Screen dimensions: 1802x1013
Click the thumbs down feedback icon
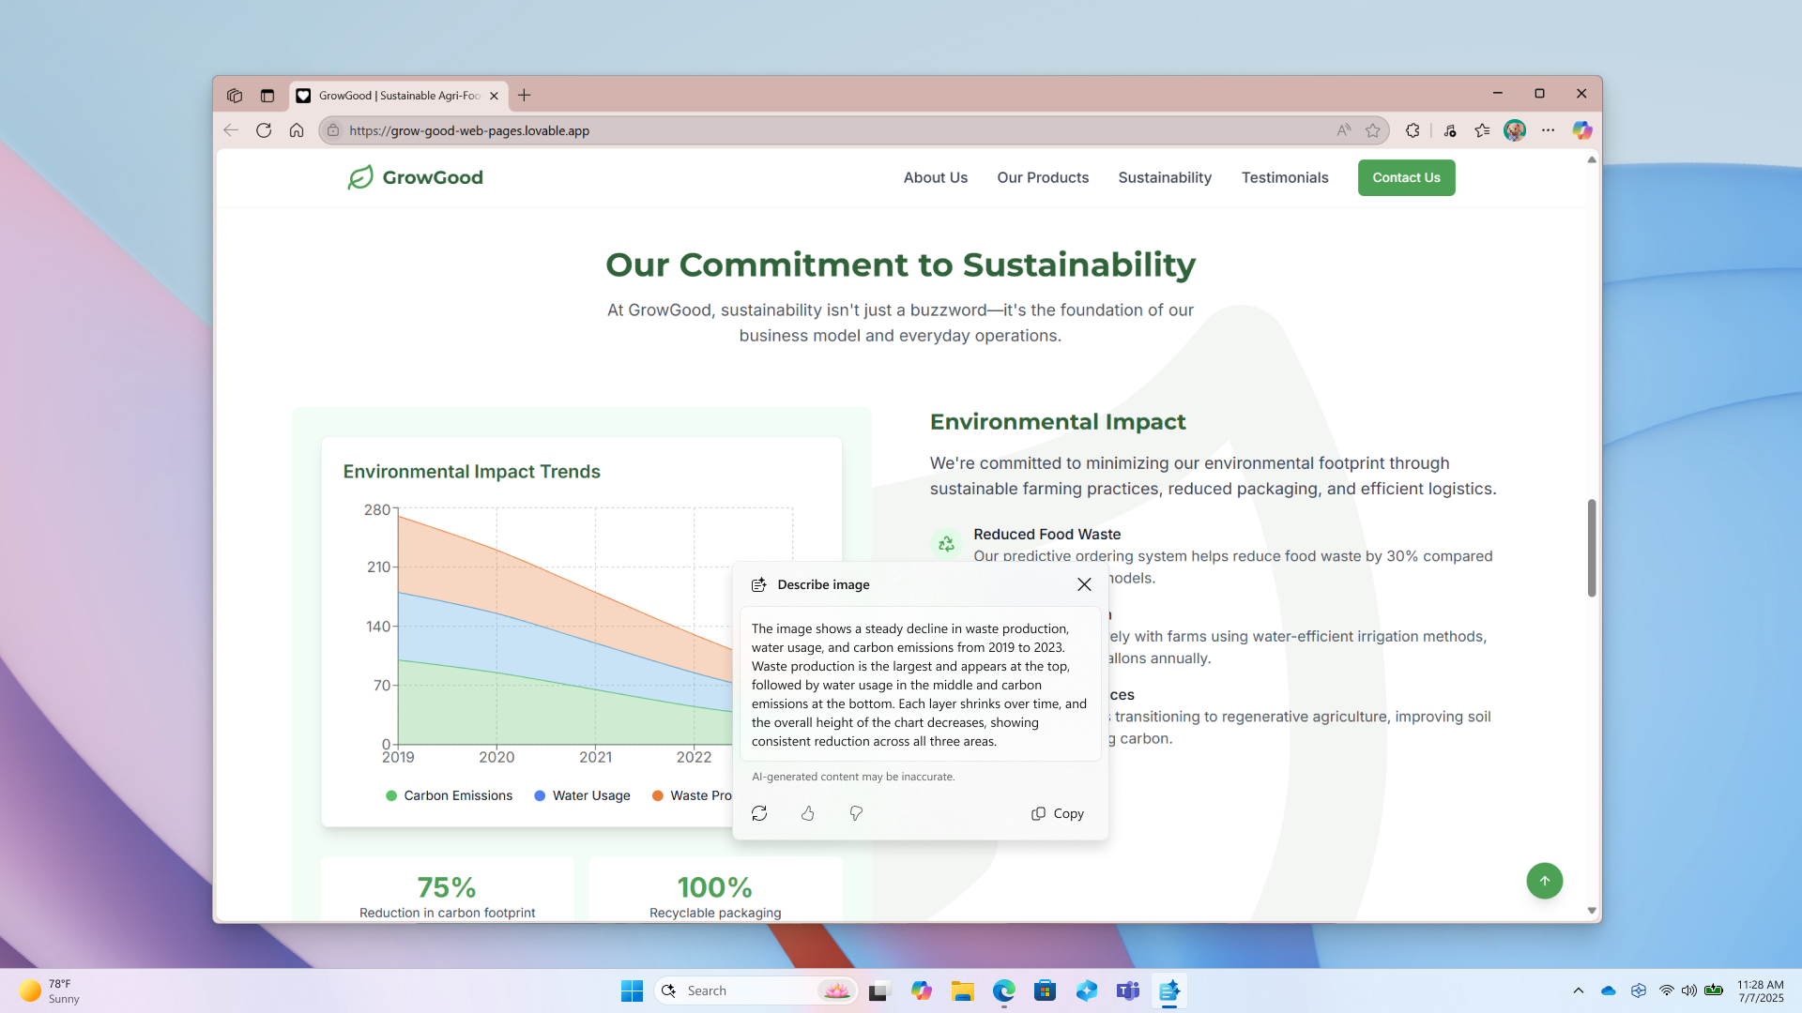tap(856, 813)
